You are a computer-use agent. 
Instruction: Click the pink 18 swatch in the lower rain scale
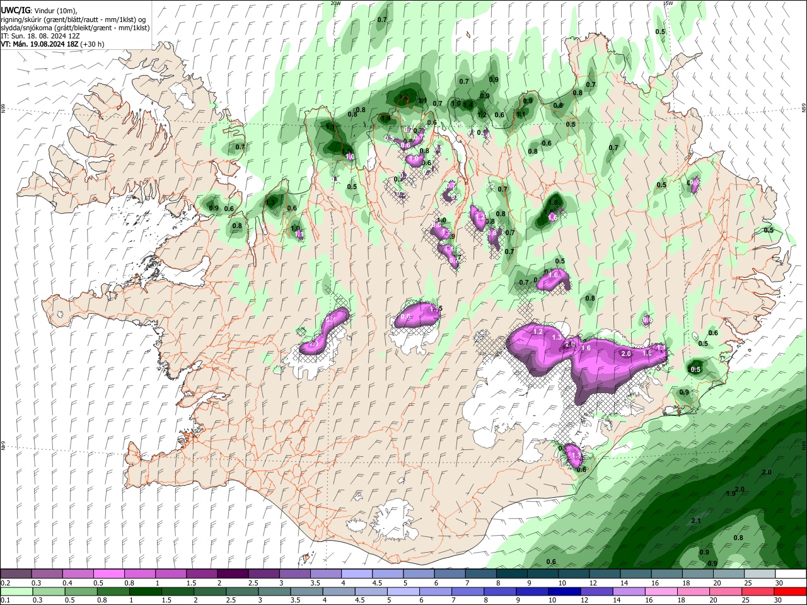[x=694, y=591]
